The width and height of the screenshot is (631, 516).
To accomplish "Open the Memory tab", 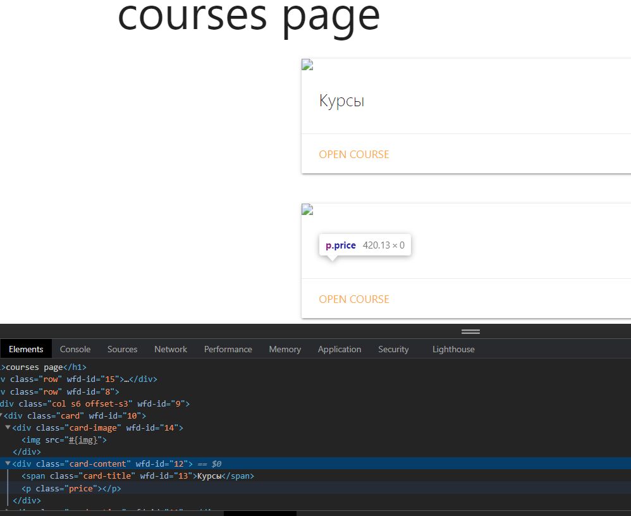I will click(285, 349).
